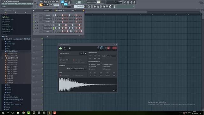This screenshot has width=204, height=115.
Task: Open the Time stretching Mode dropdown
Action: [111, 56]
